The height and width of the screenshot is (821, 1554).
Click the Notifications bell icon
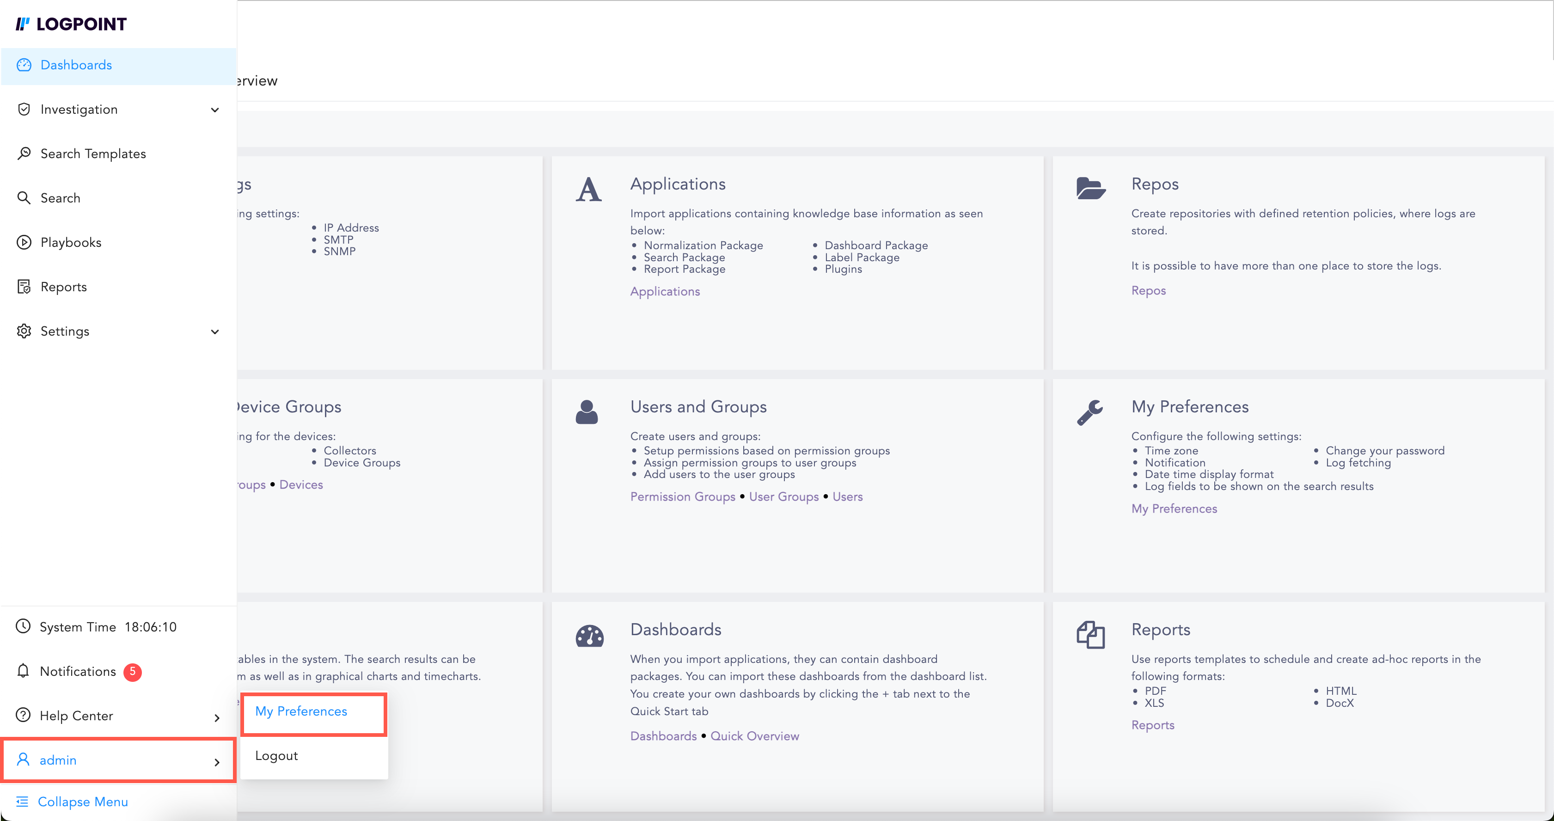[x=24, y=671]
